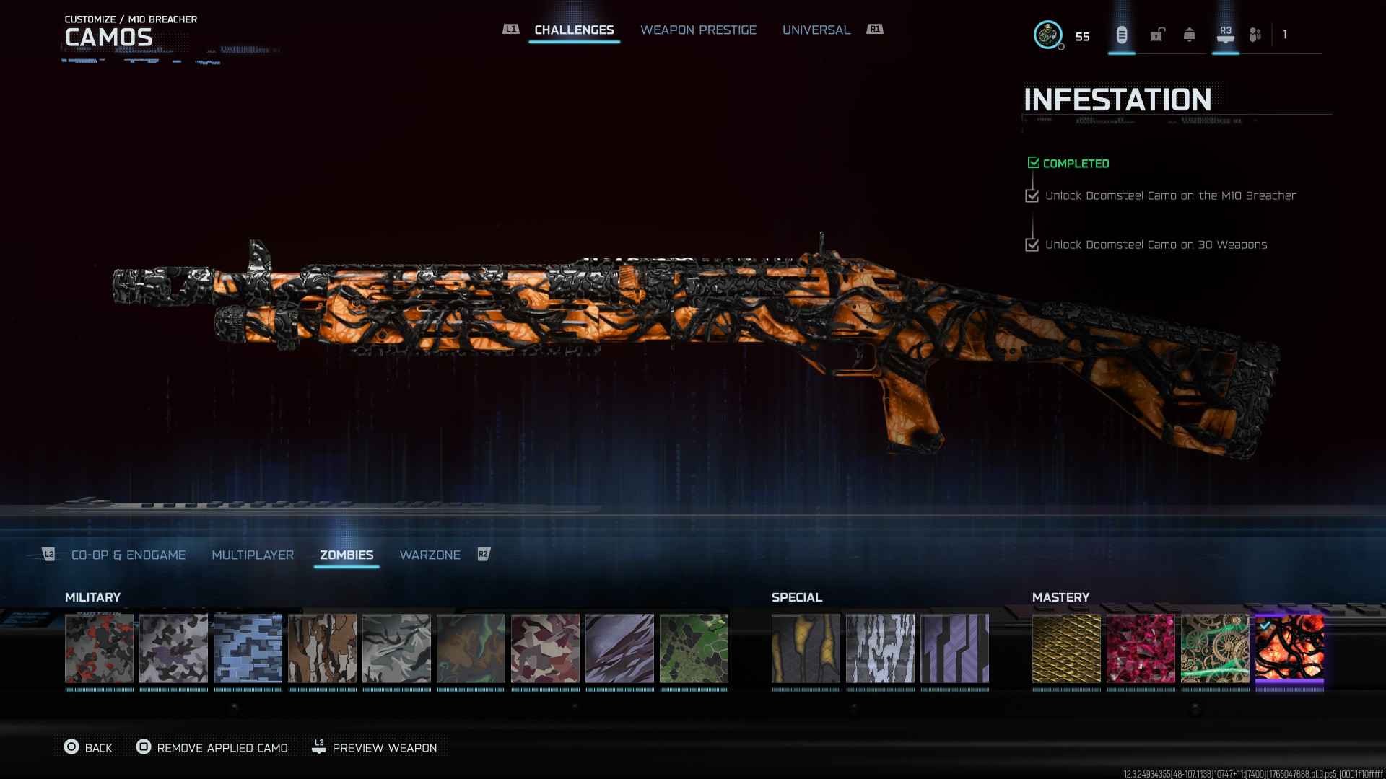Screen dimensions: 1386x779
Task: Click Remove Applied Camo
Action: [222, 748]
